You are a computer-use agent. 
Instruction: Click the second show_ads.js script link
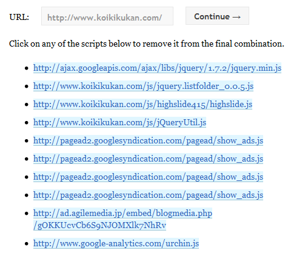(148, 159)
